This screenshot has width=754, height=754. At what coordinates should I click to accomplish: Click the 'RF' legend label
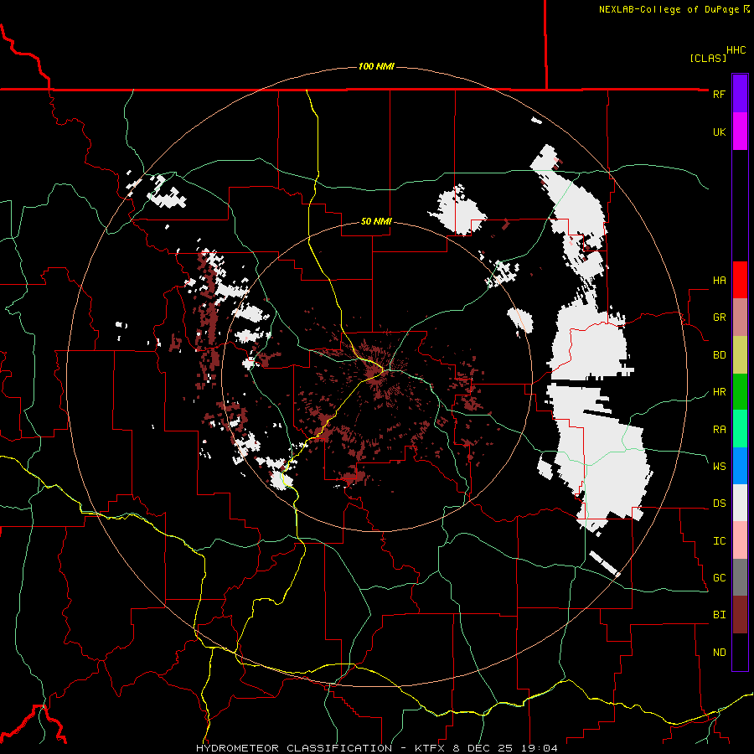pyautogui.click(x=719, y=94)
